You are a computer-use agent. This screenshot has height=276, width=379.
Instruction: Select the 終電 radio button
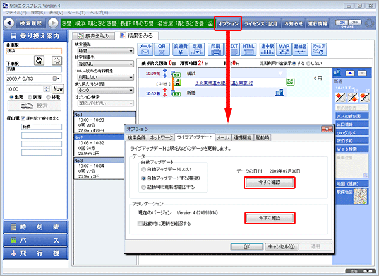(49, 97)
